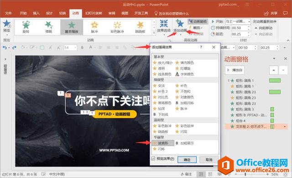Click the Undo icon in quick access toolbar
292x178 pixels.
[x=5, y=48]
